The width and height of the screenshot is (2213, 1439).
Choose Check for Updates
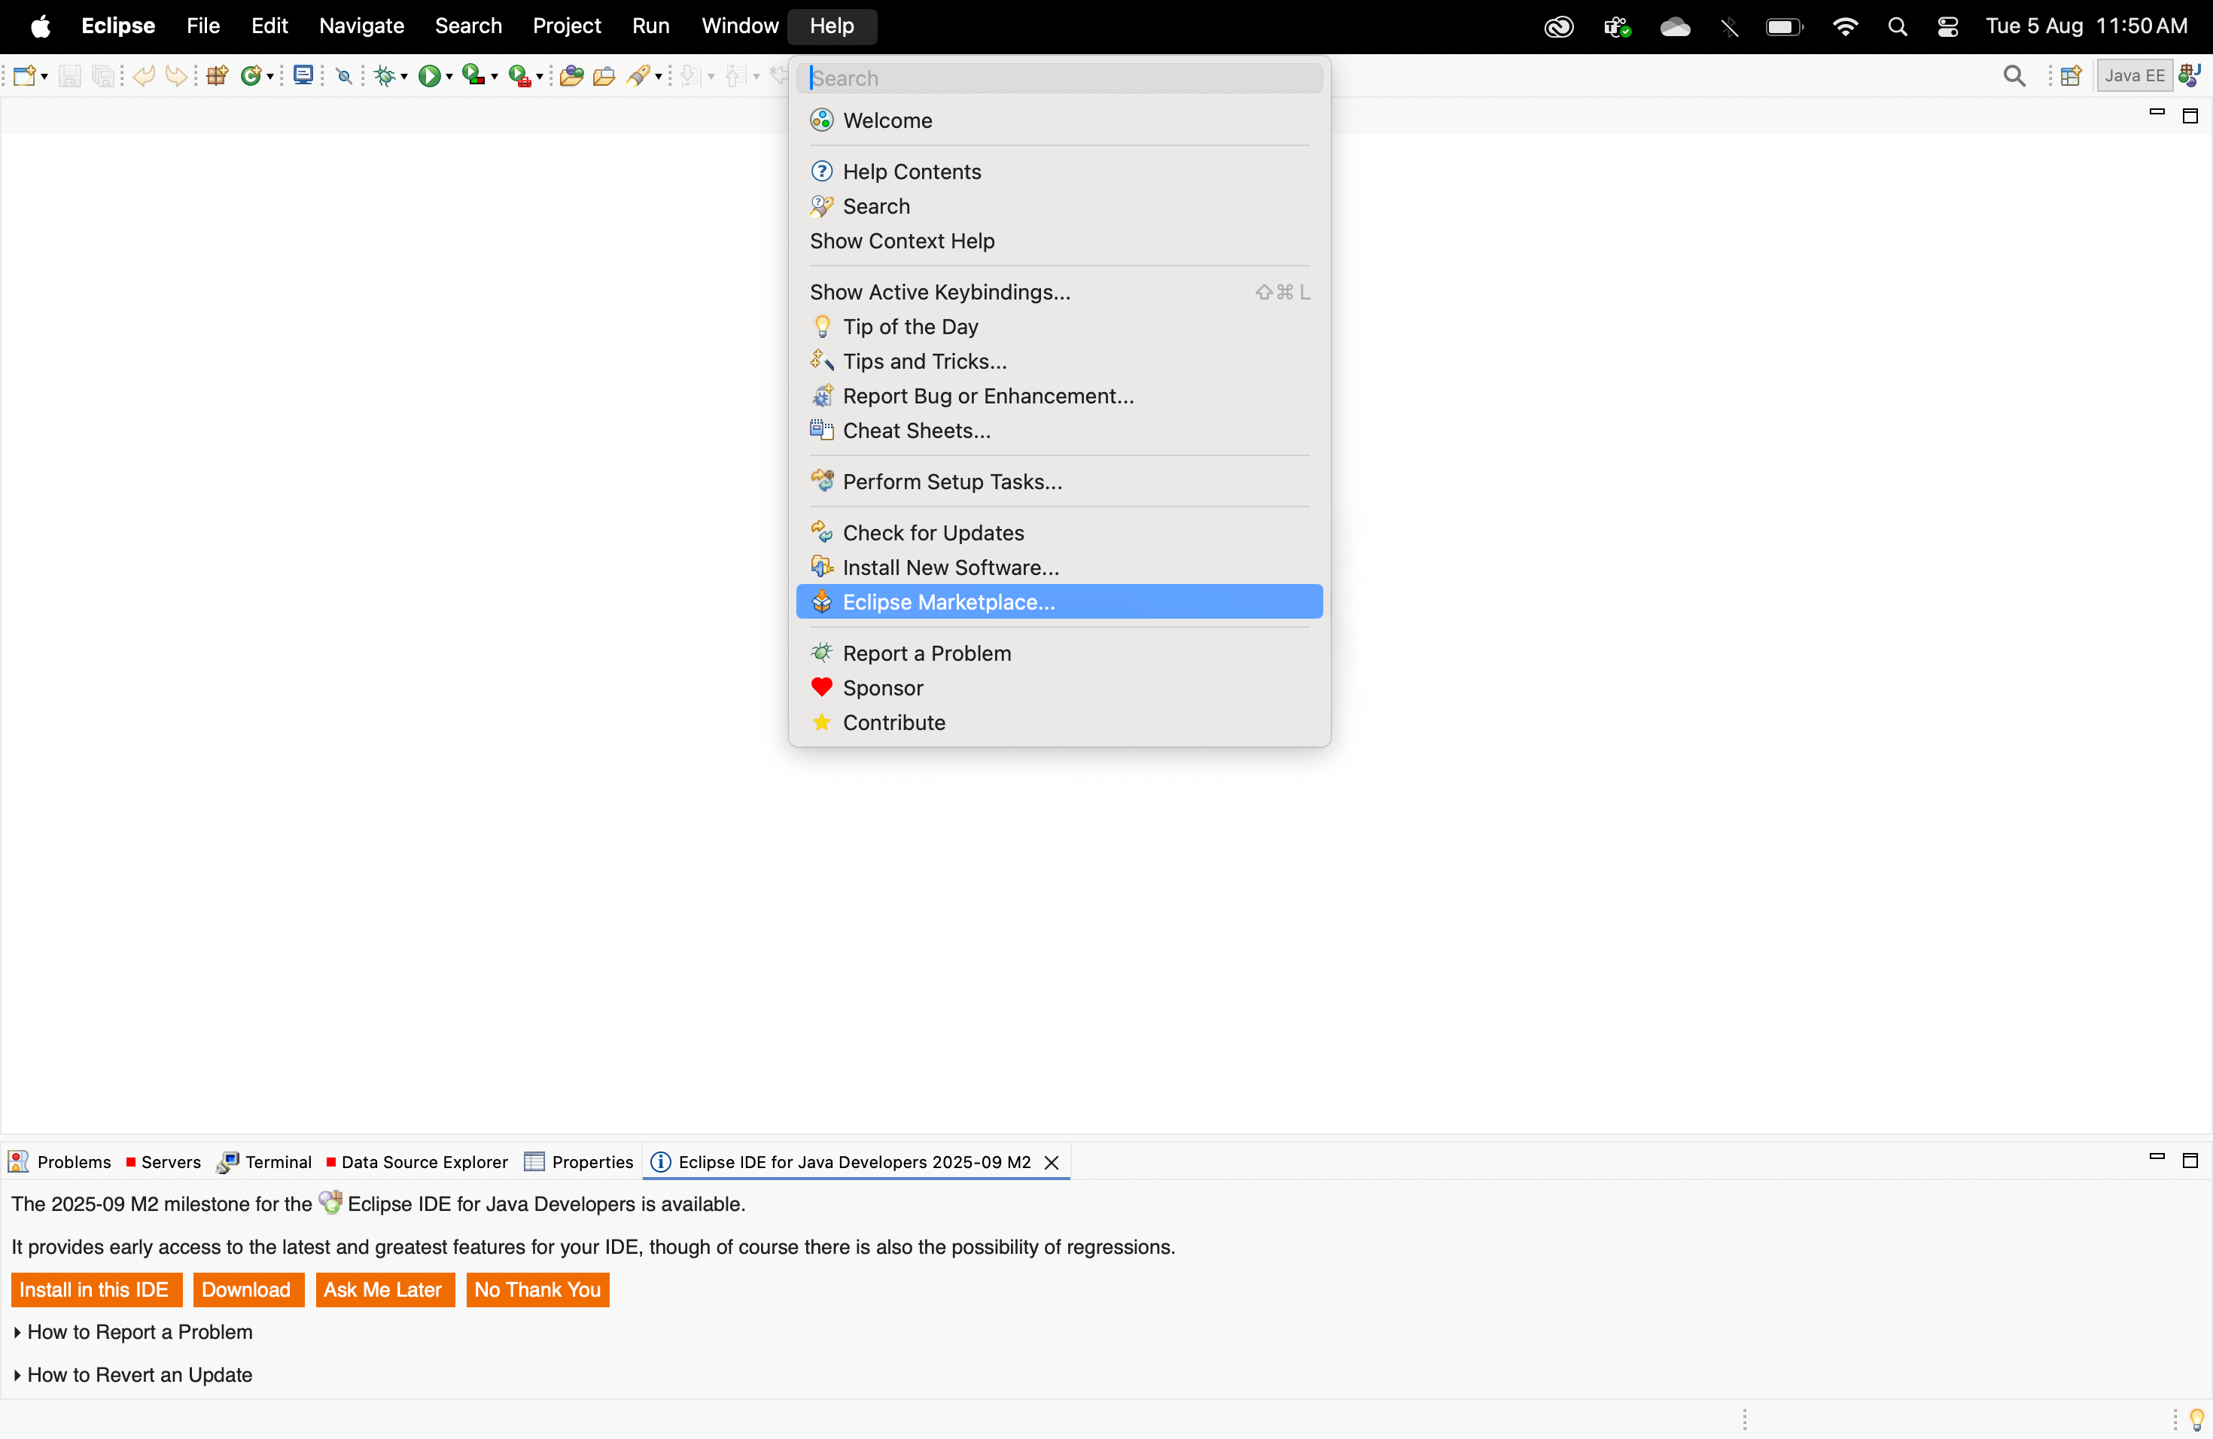point(1059,533)
